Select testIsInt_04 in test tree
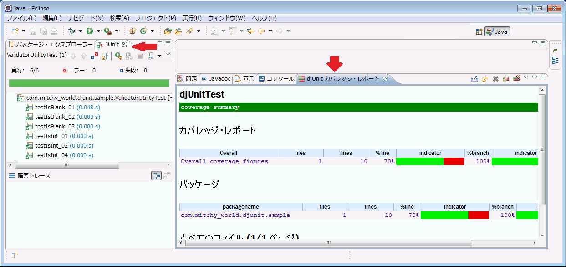Viewport: 566px width, 267px height. pyautogui.click(x=59, y=155)
